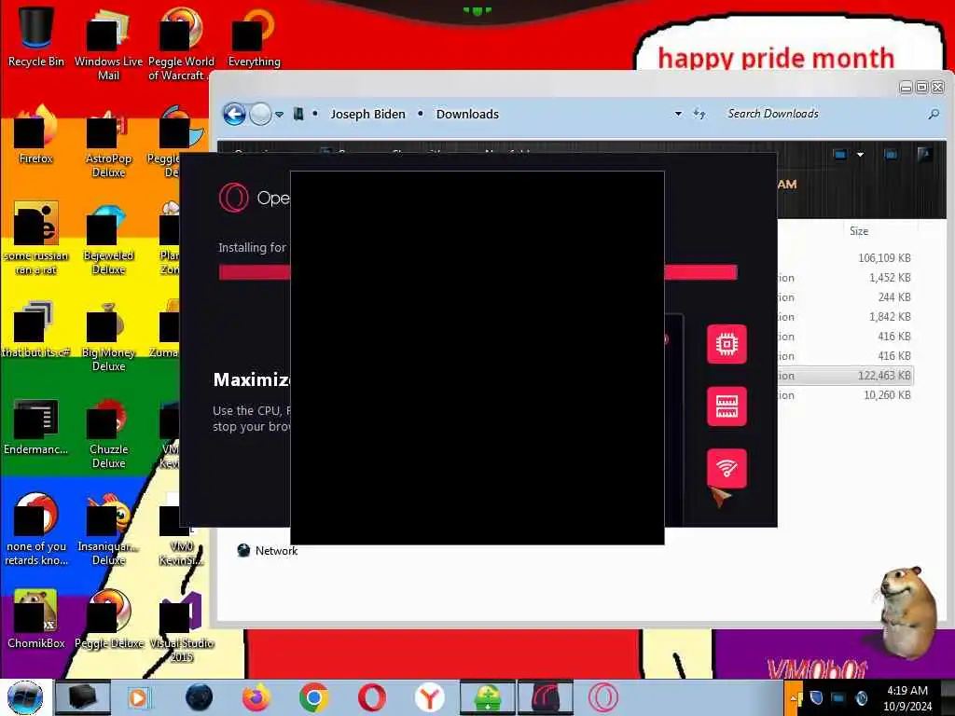
Task: Click the RAM limiter icon in Opera installer
Action: click(x=727, y=406)
